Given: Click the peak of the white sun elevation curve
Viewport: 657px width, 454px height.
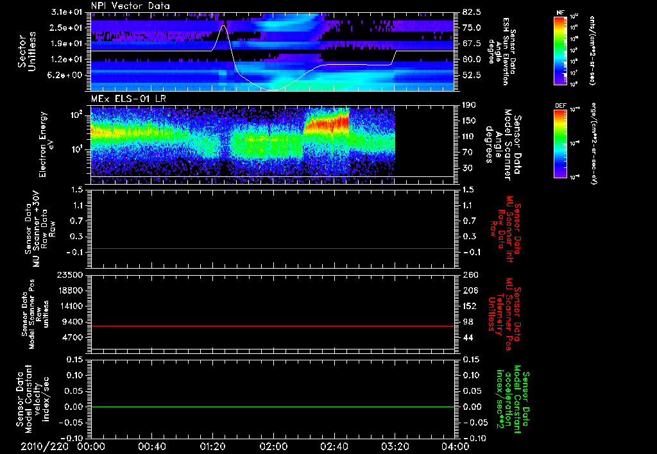Looking at the screenshot, I should 223,26.
